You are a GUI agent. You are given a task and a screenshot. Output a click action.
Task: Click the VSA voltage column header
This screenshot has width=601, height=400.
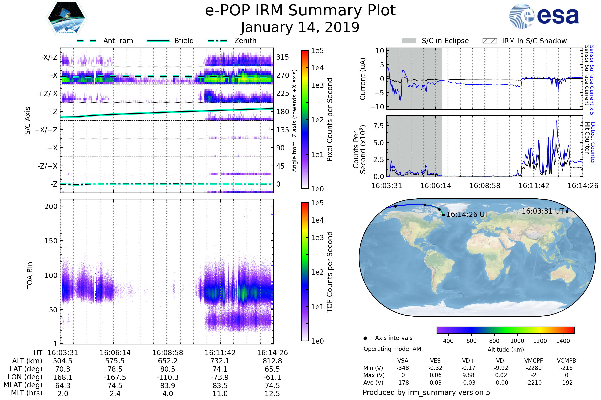pyautogui.click(x=403, y=361)
